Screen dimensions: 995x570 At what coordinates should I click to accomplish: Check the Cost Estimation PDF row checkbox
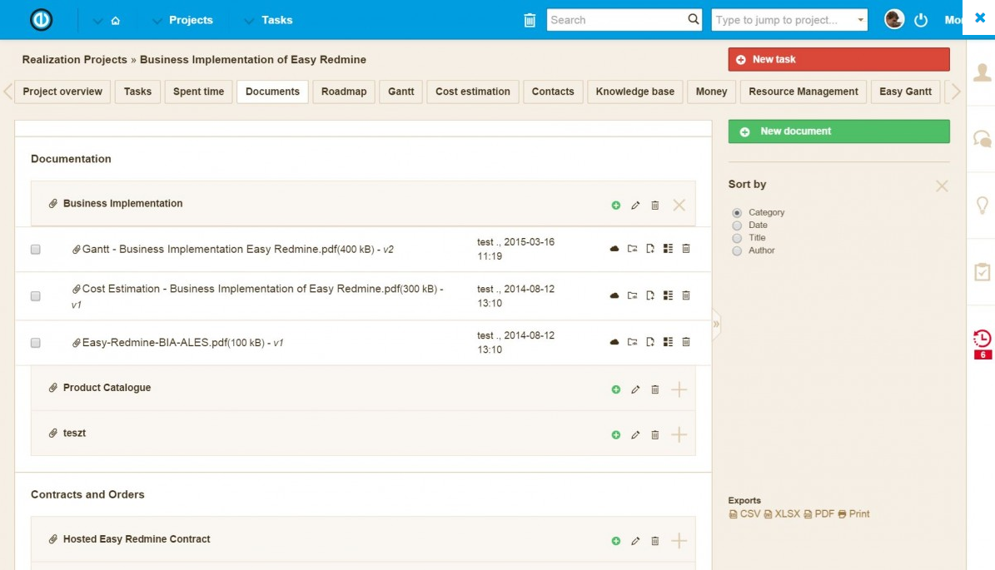point(36,296)
